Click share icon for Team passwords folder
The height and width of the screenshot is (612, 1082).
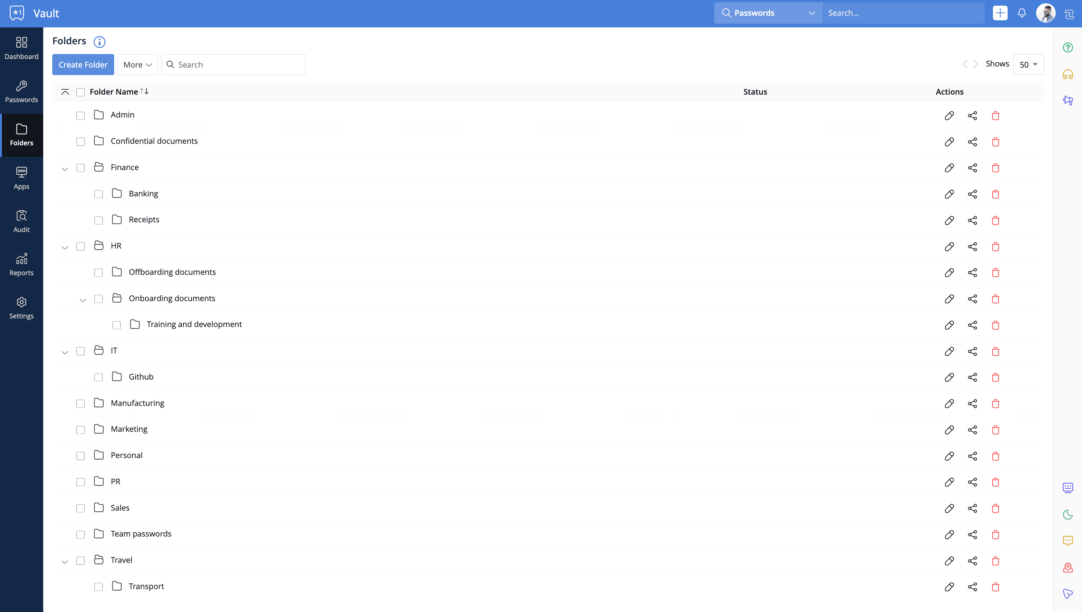click(x=972, y=535)
